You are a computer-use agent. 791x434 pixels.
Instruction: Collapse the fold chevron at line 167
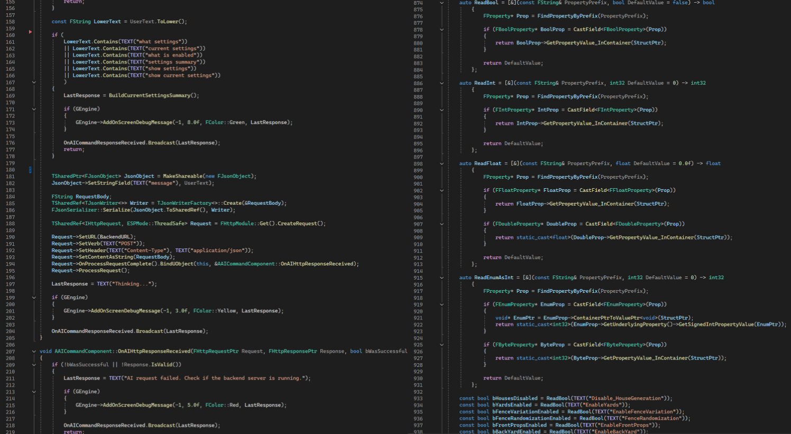point(34,82)
